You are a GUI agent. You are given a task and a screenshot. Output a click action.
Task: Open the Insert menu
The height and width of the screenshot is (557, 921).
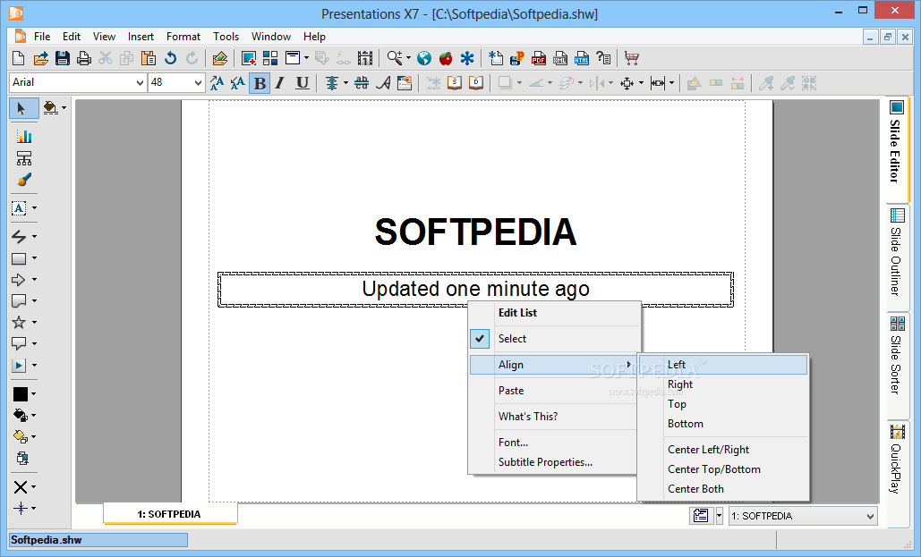[x=141, y=37]
